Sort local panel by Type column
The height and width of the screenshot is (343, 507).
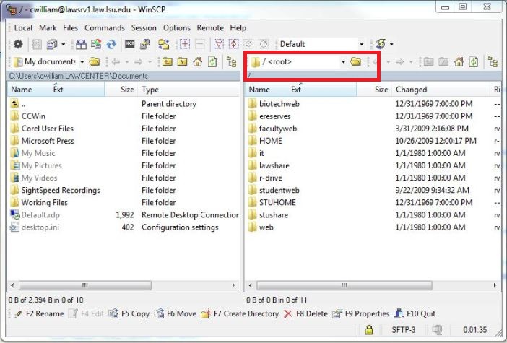pyautogui.click(x=188, y=90)
